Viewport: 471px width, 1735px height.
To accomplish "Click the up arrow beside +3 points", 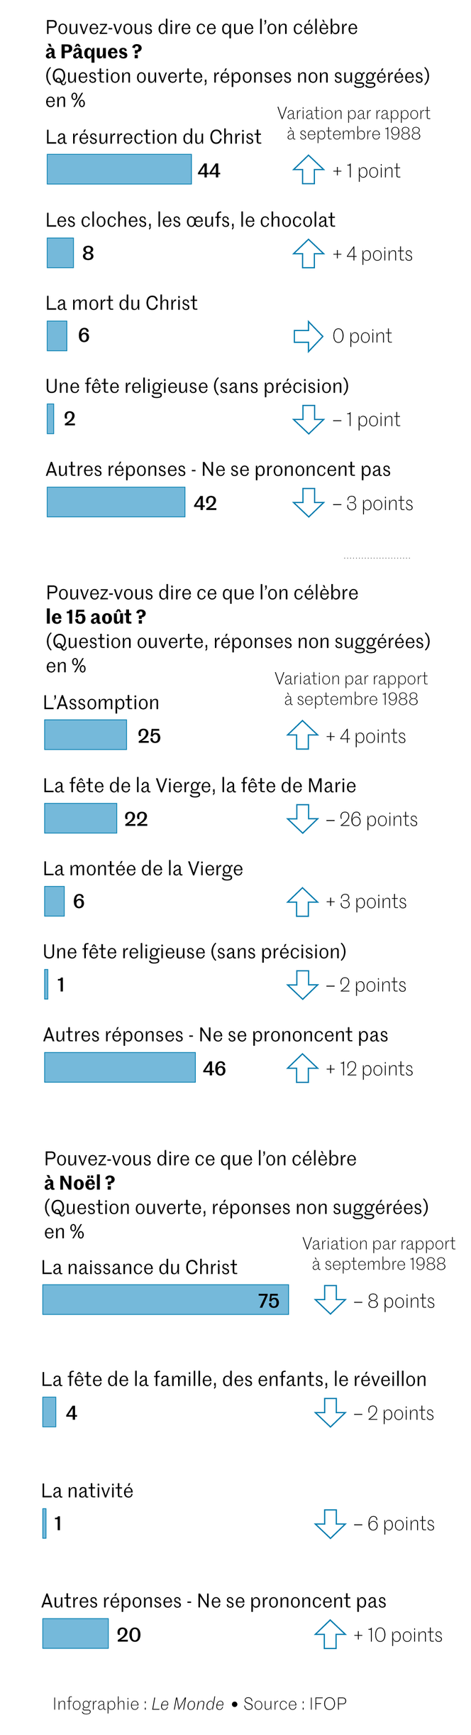I will (302, 902).
